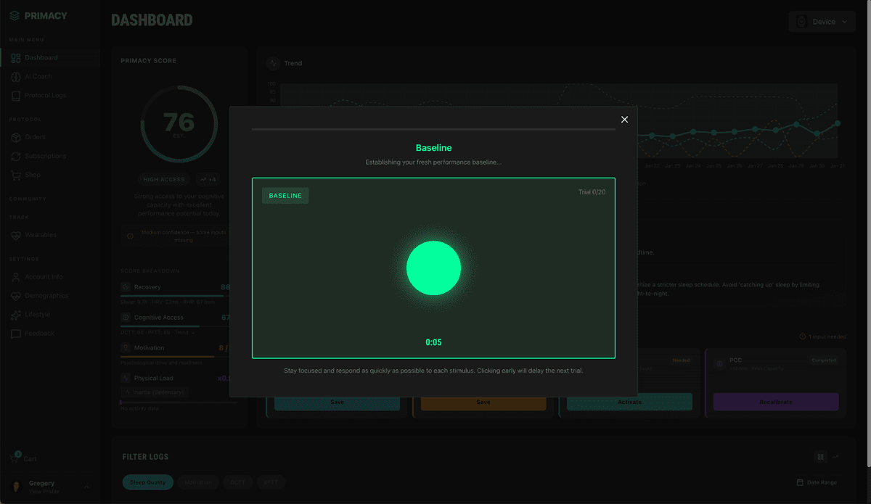Click the Primacy score 76 ring
This screenshot has height=504, width=871.
click(179, 124)
